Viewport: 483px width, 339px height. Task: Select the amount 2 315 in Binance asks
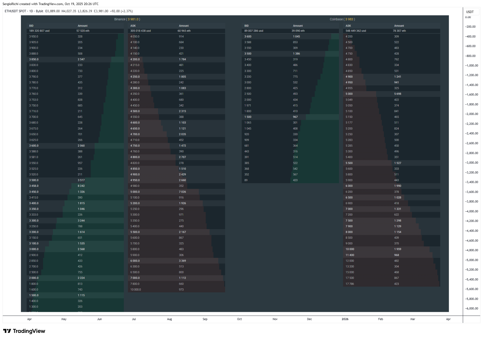pos(183,111)
